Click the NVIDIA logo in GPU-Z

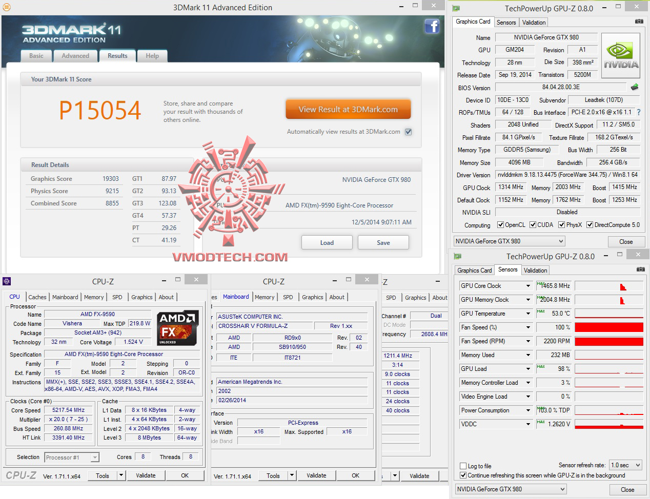tap(621, 55)
